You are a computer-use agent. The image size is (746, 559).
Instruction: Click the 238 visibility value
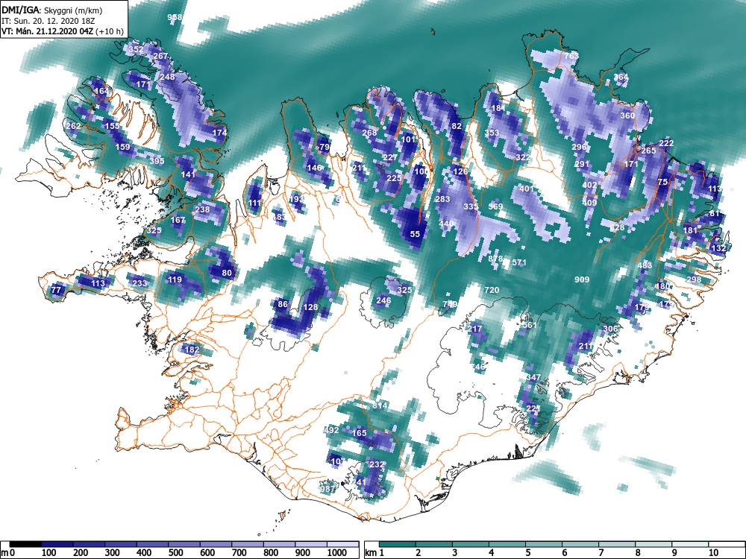point(202,209)
